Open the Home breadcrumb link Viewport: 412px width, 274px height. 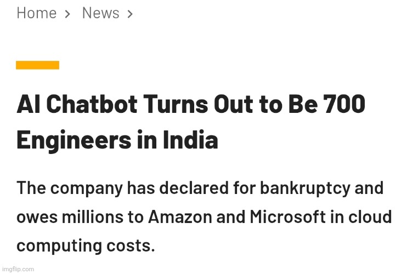37,13
